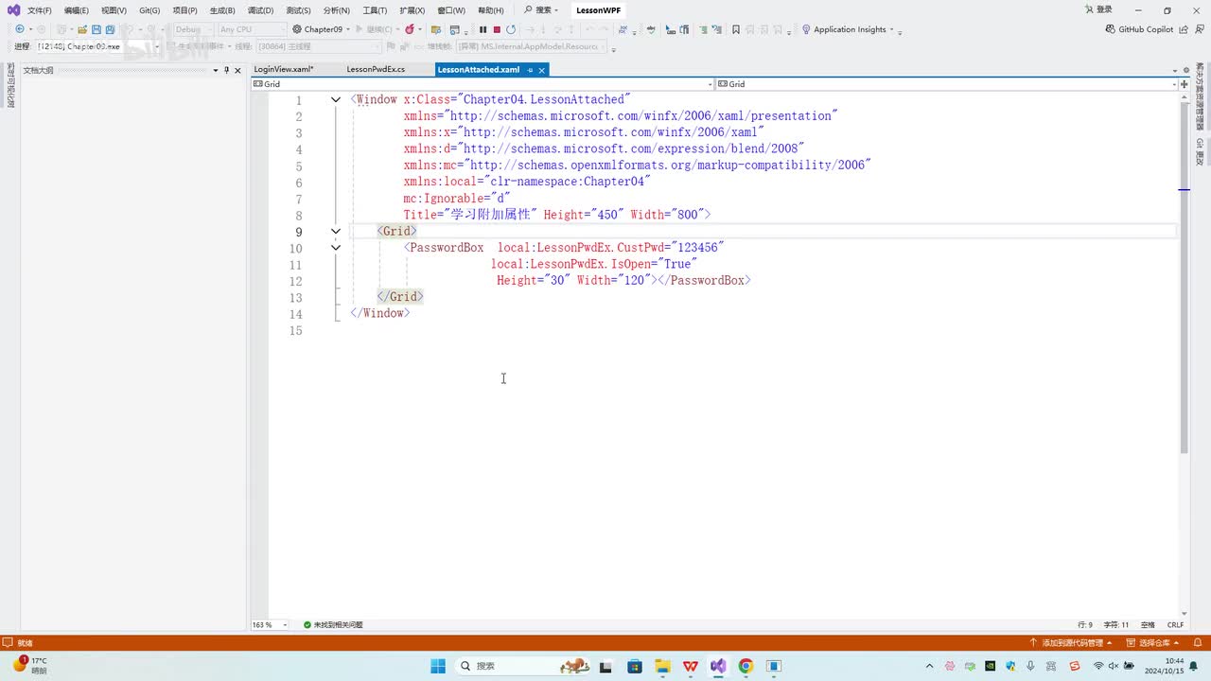
Task: Collapse the Grid element at line 9
Action: click(336, 231)
